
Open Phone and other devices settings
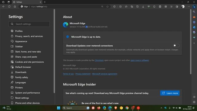point(27,103)
